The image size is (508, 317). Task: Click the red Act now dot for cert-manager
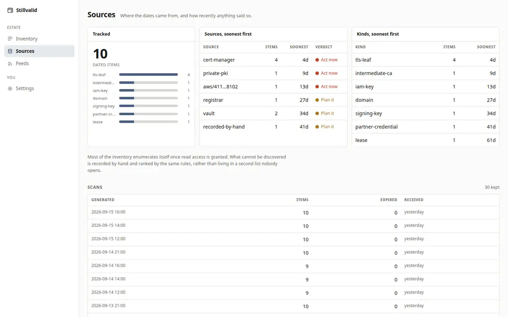(317, 60)
